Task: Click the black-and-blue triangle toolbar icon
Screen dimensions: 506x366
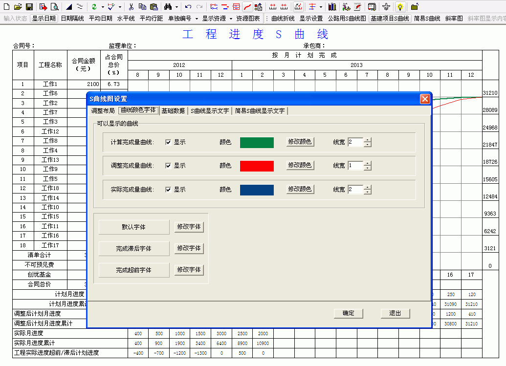Action: tap(69, 6)
